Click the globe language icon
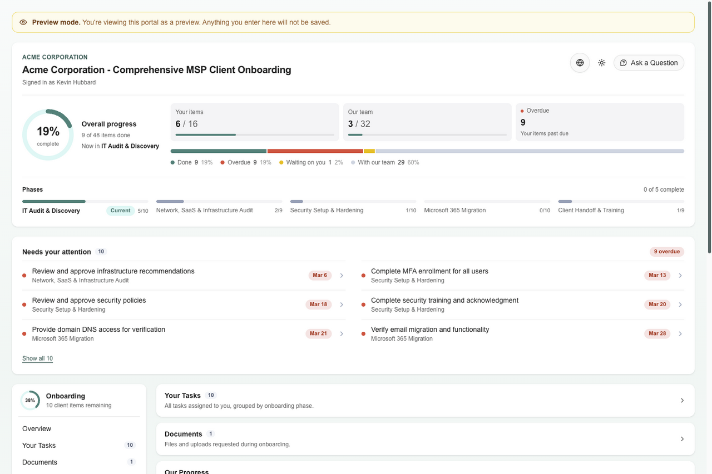 (580, 63)
